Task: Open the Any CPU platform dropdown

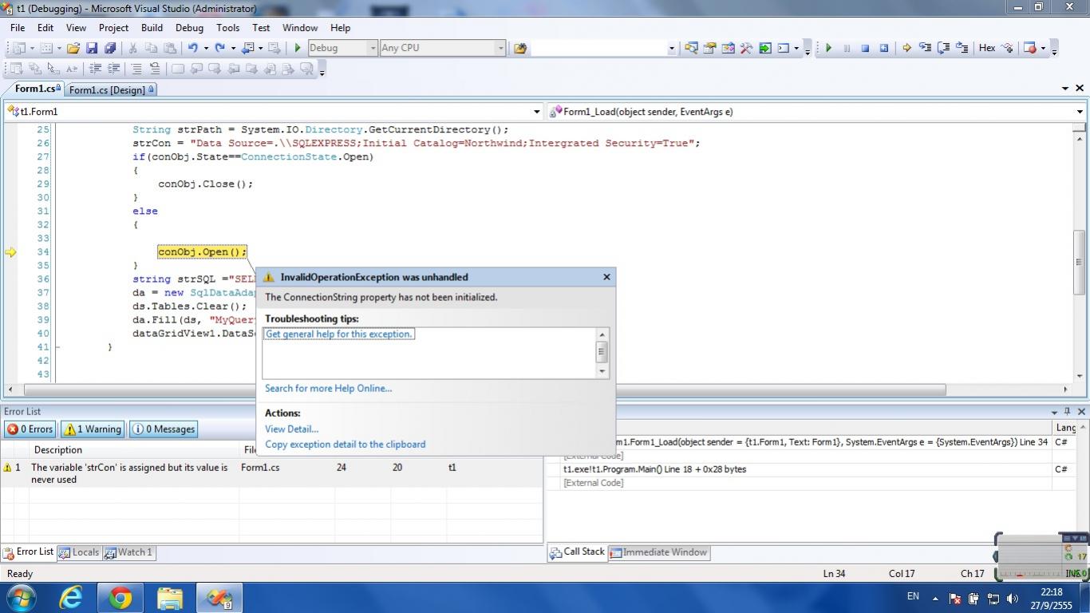Action: point(500,48)
